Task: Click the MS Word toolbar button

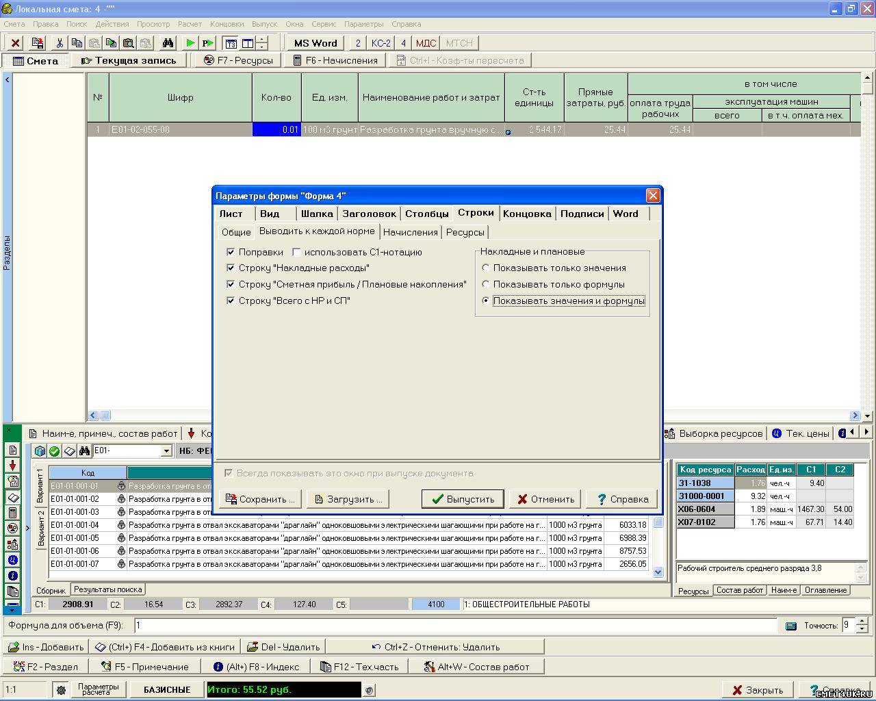Action: [315, 43]
